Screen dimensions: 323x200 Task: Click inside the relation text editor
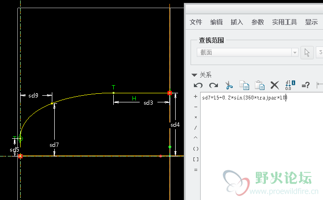262,146
